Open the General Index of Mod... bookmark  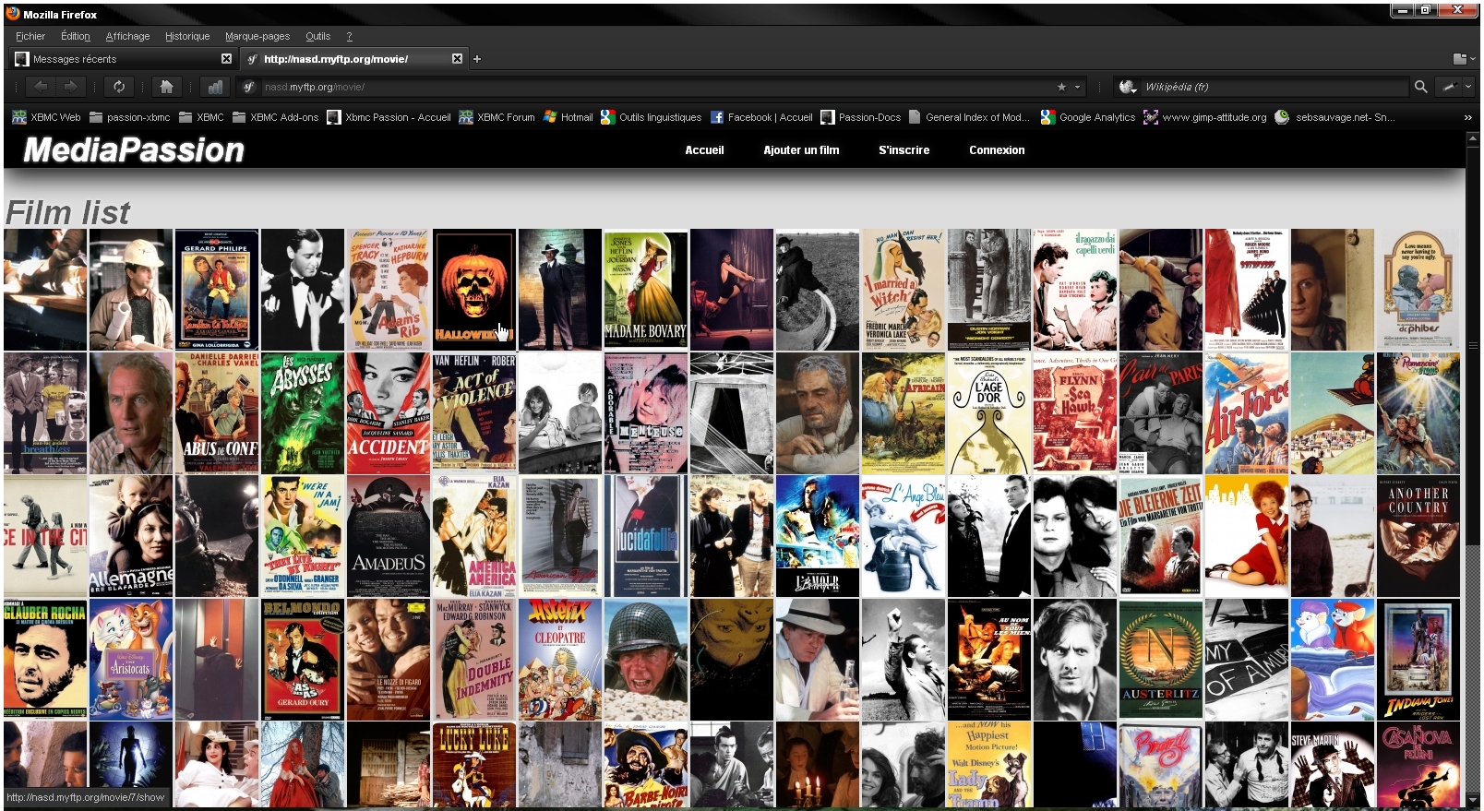pos(969,117)
